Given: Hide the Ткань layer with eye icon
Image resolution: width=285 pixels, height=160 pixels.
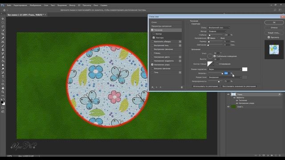Looking at the screenshot, I should pyautogui.click(x=228, y=94).
